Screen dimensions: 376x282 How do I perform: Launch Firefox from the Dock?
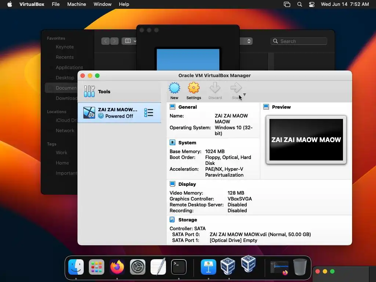pyautogui.click(x=117, y=267)
